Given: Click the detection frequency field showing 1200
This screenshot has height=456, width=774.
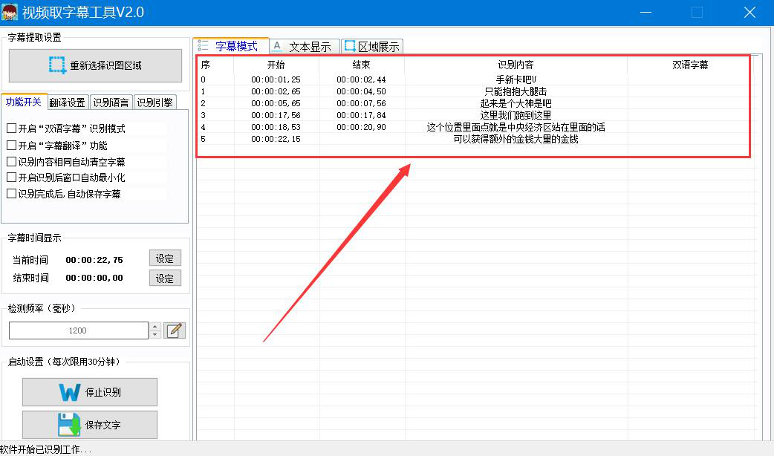Looking at the screenshot, I should pyautogui.click(x=79, y=330).
